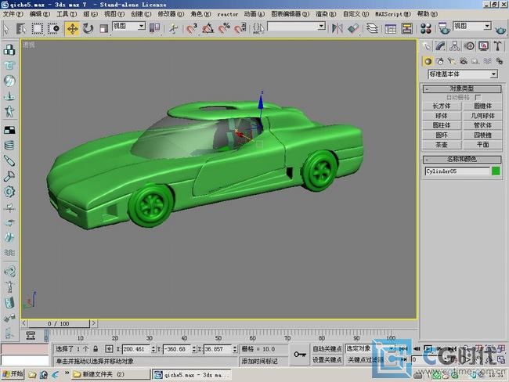Select Geometry category sphere icon
The height and width of the screenshot is (382, 509).
428,61
